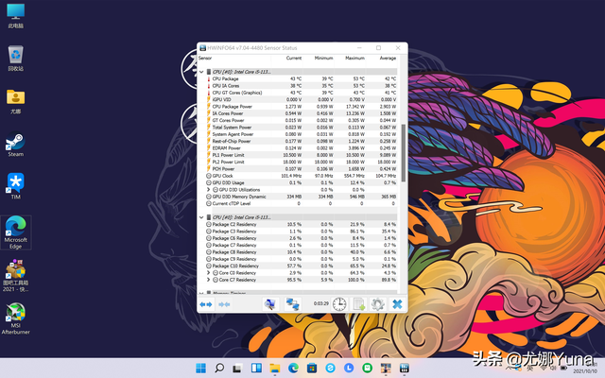The image size is (605, 378).
Task: Expand the Core C7 Residency row
Action: coord(209,280)
